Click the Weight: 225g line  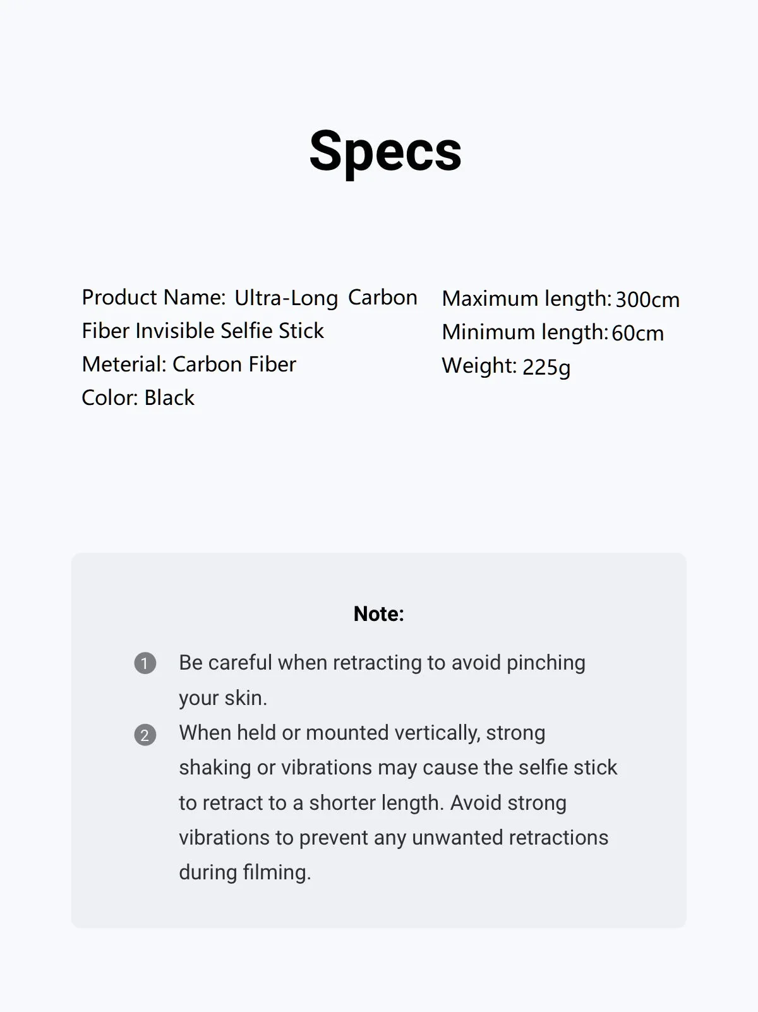coord(506,366)
